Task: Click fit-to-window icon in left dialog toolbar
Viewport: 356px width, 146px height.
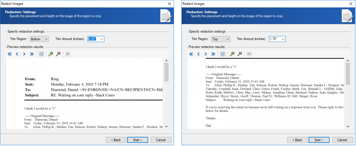Action: pos(41,54)
